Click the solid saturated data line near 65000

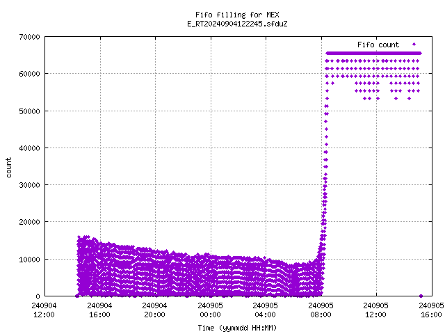point(374,53)
